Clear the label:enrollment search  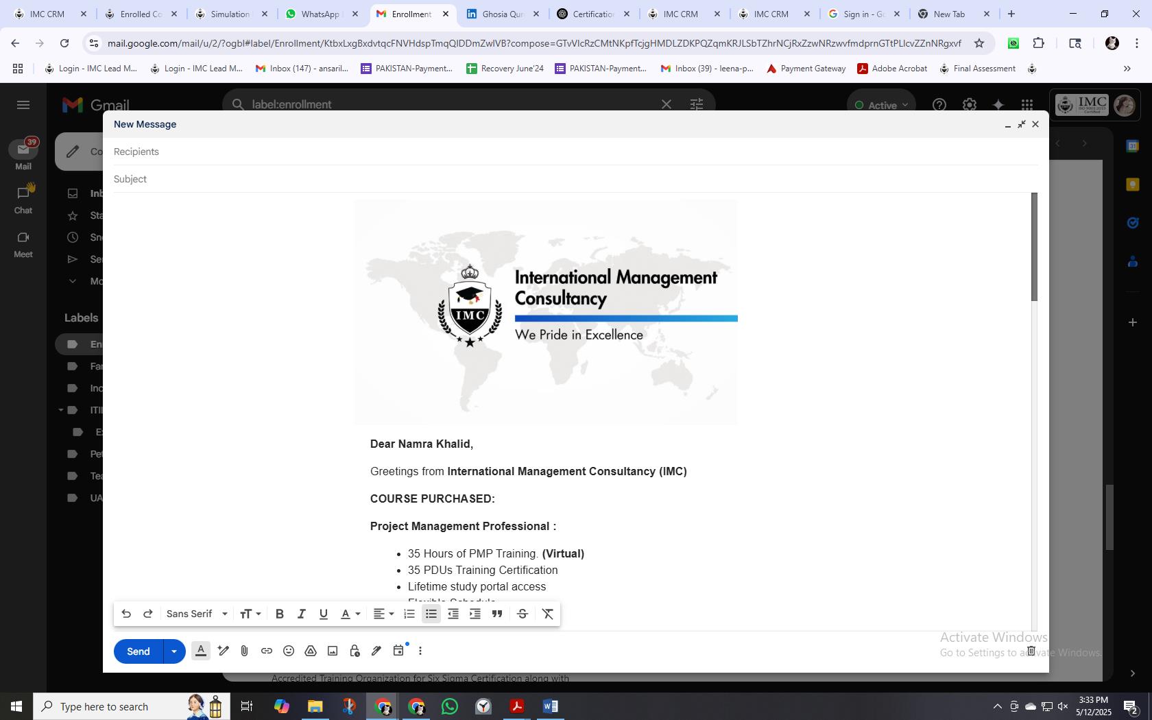click(x=666, y=104)
